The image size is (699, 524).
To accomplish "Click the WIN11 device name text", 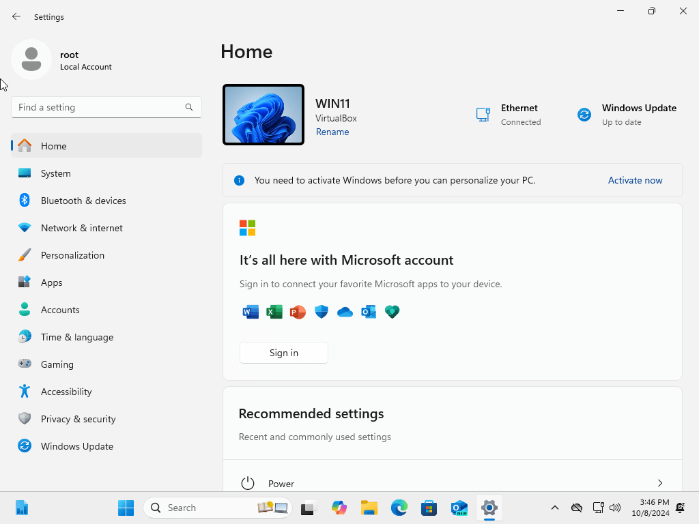I will [x=332, y=104].
